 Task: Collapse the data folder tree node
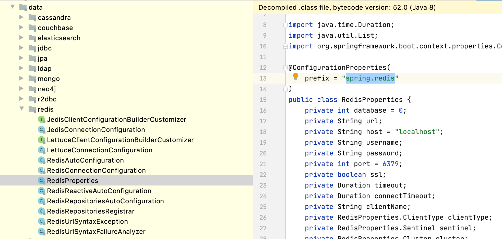tap(13, 7)
